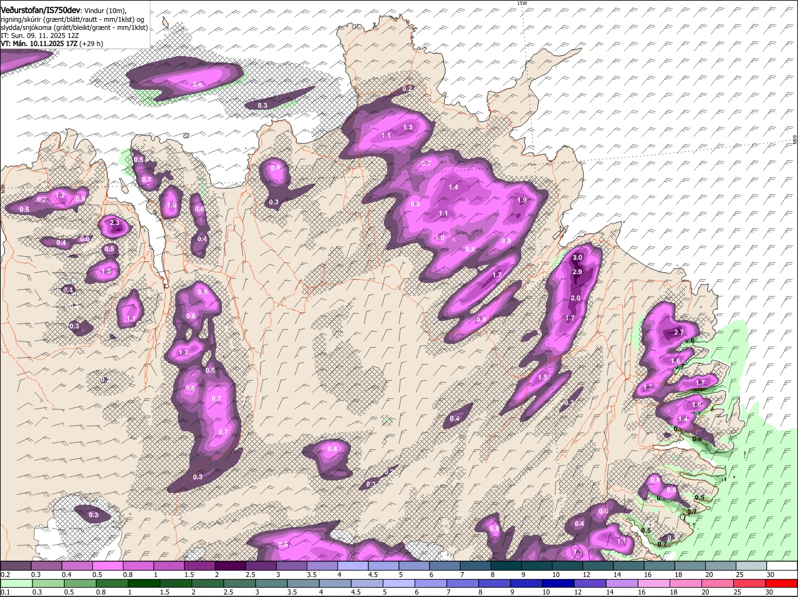Click the Veðurstofan/IS750dev title text
This screenshot has width=798, height=597.
point(41,10)
